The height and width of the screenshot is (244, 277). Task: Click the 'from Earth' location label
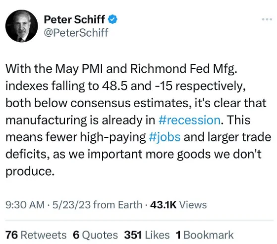[x=117, y=205]
